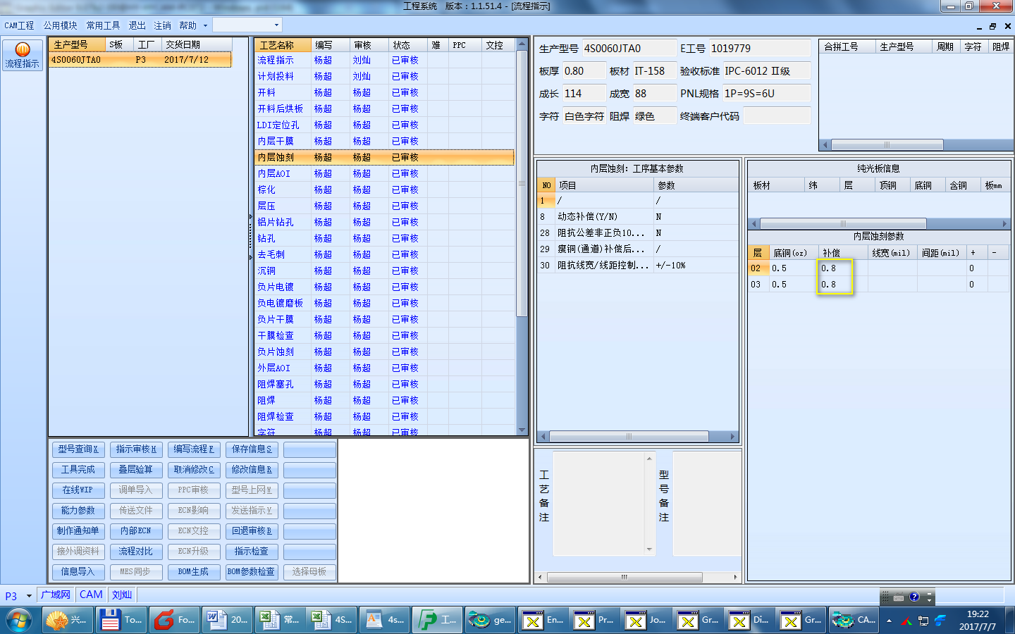The image size is (1015, 634).
Task: Click the BOM参数检查 button
Action: click(x=252, y=572)
